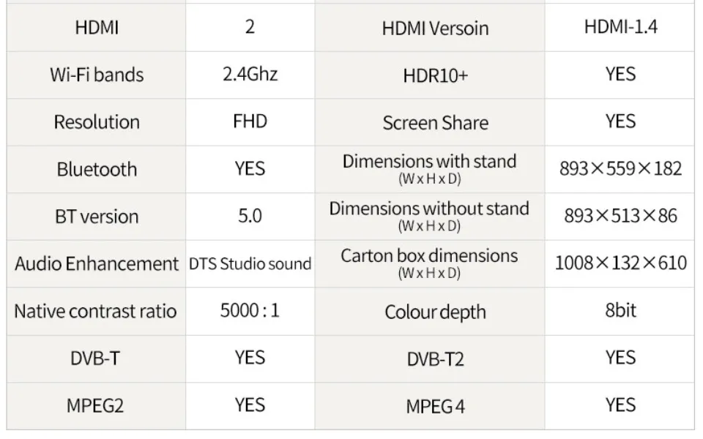Image resolution: width=703 pixels, height=439 pixels.
Task: Click the Dimensions with stand label
Action: point(429,162)
